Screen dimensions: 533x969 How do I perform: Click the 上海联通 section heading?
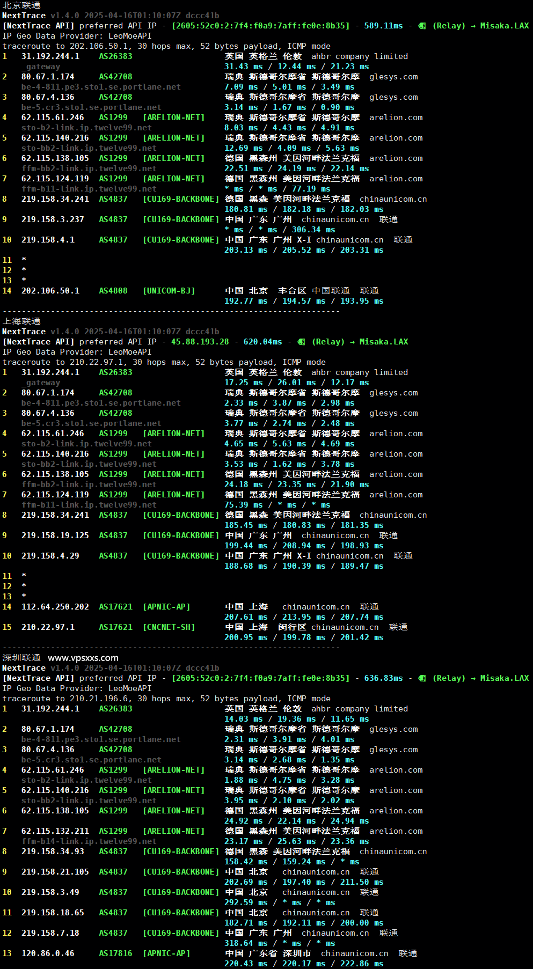pos(21,321)
